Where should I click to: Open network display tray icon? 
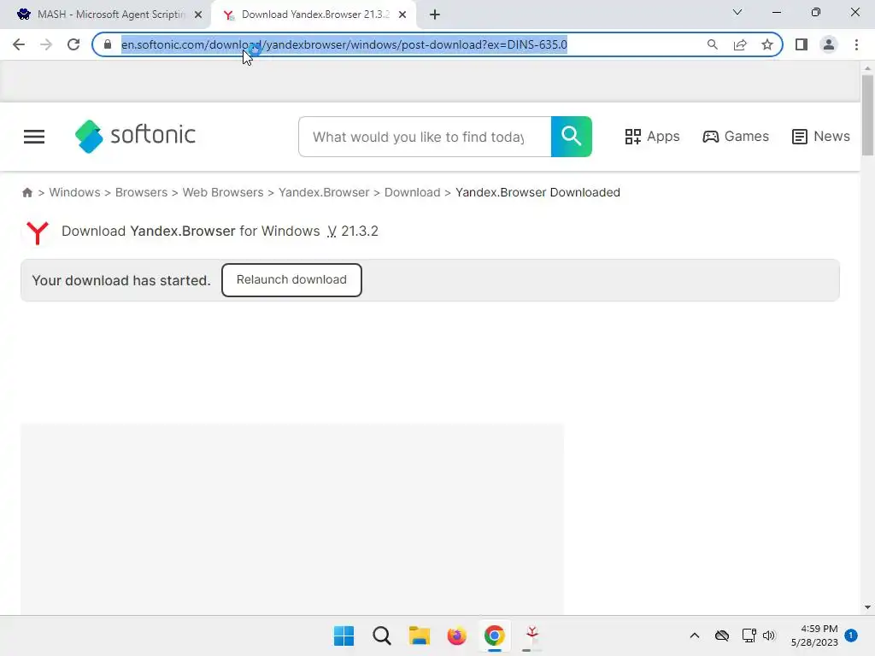(x=749, y=635)
